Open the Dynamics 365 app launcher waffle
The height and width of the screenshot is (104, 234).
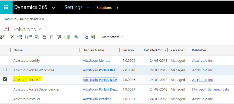point(6,7)
